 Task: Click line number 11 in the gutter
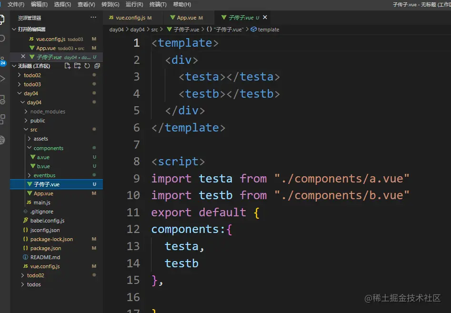coord(133,212)
